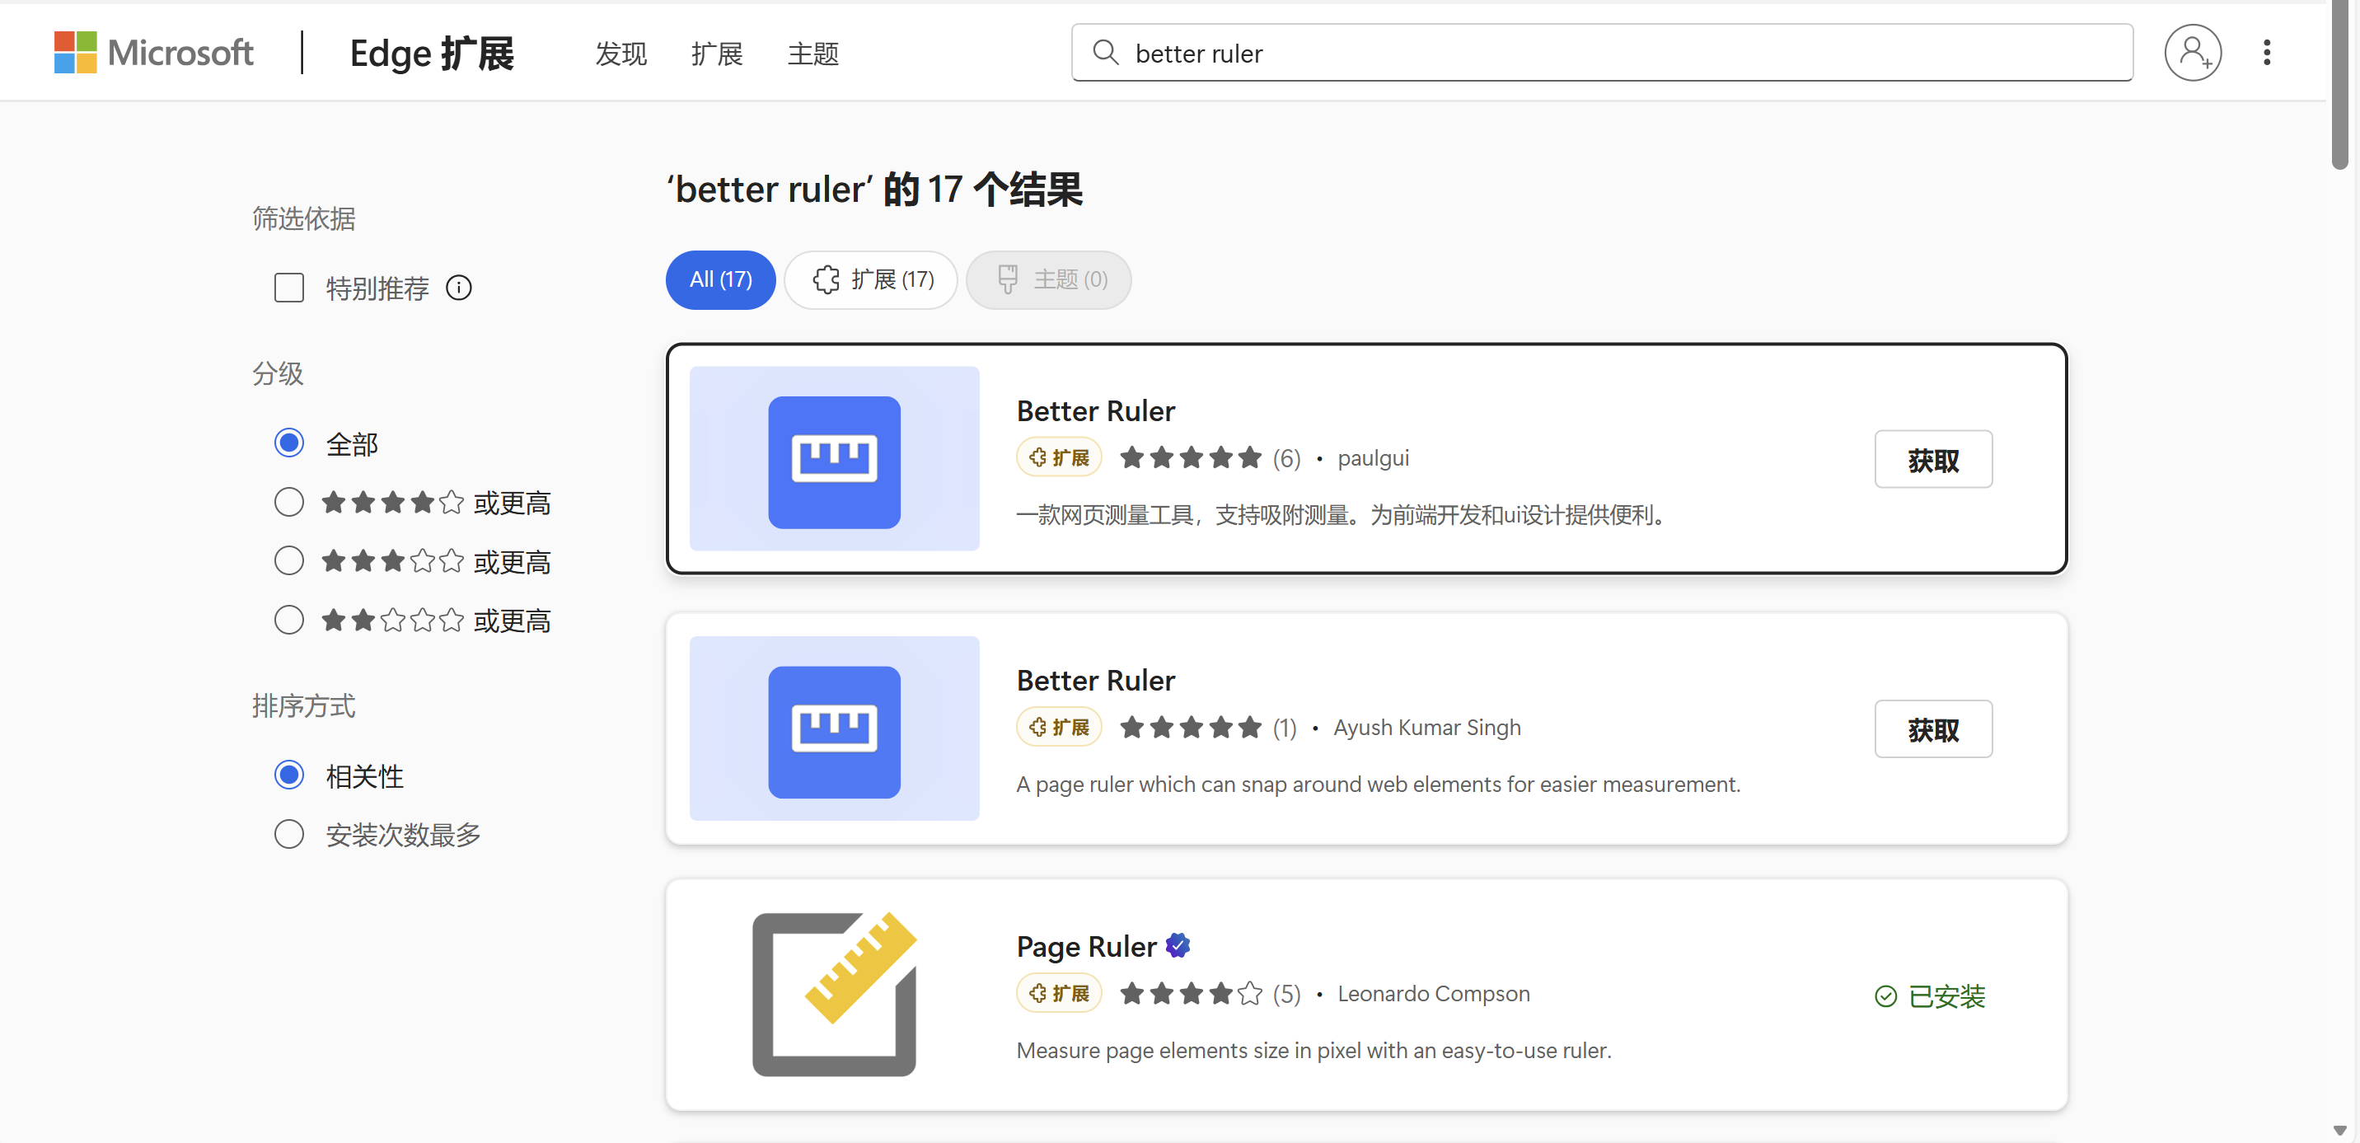Click the 扩展 tag on paulgui's Better Ruler
Viewport: 2360px width, 1143px height.
pos(1059,457)
